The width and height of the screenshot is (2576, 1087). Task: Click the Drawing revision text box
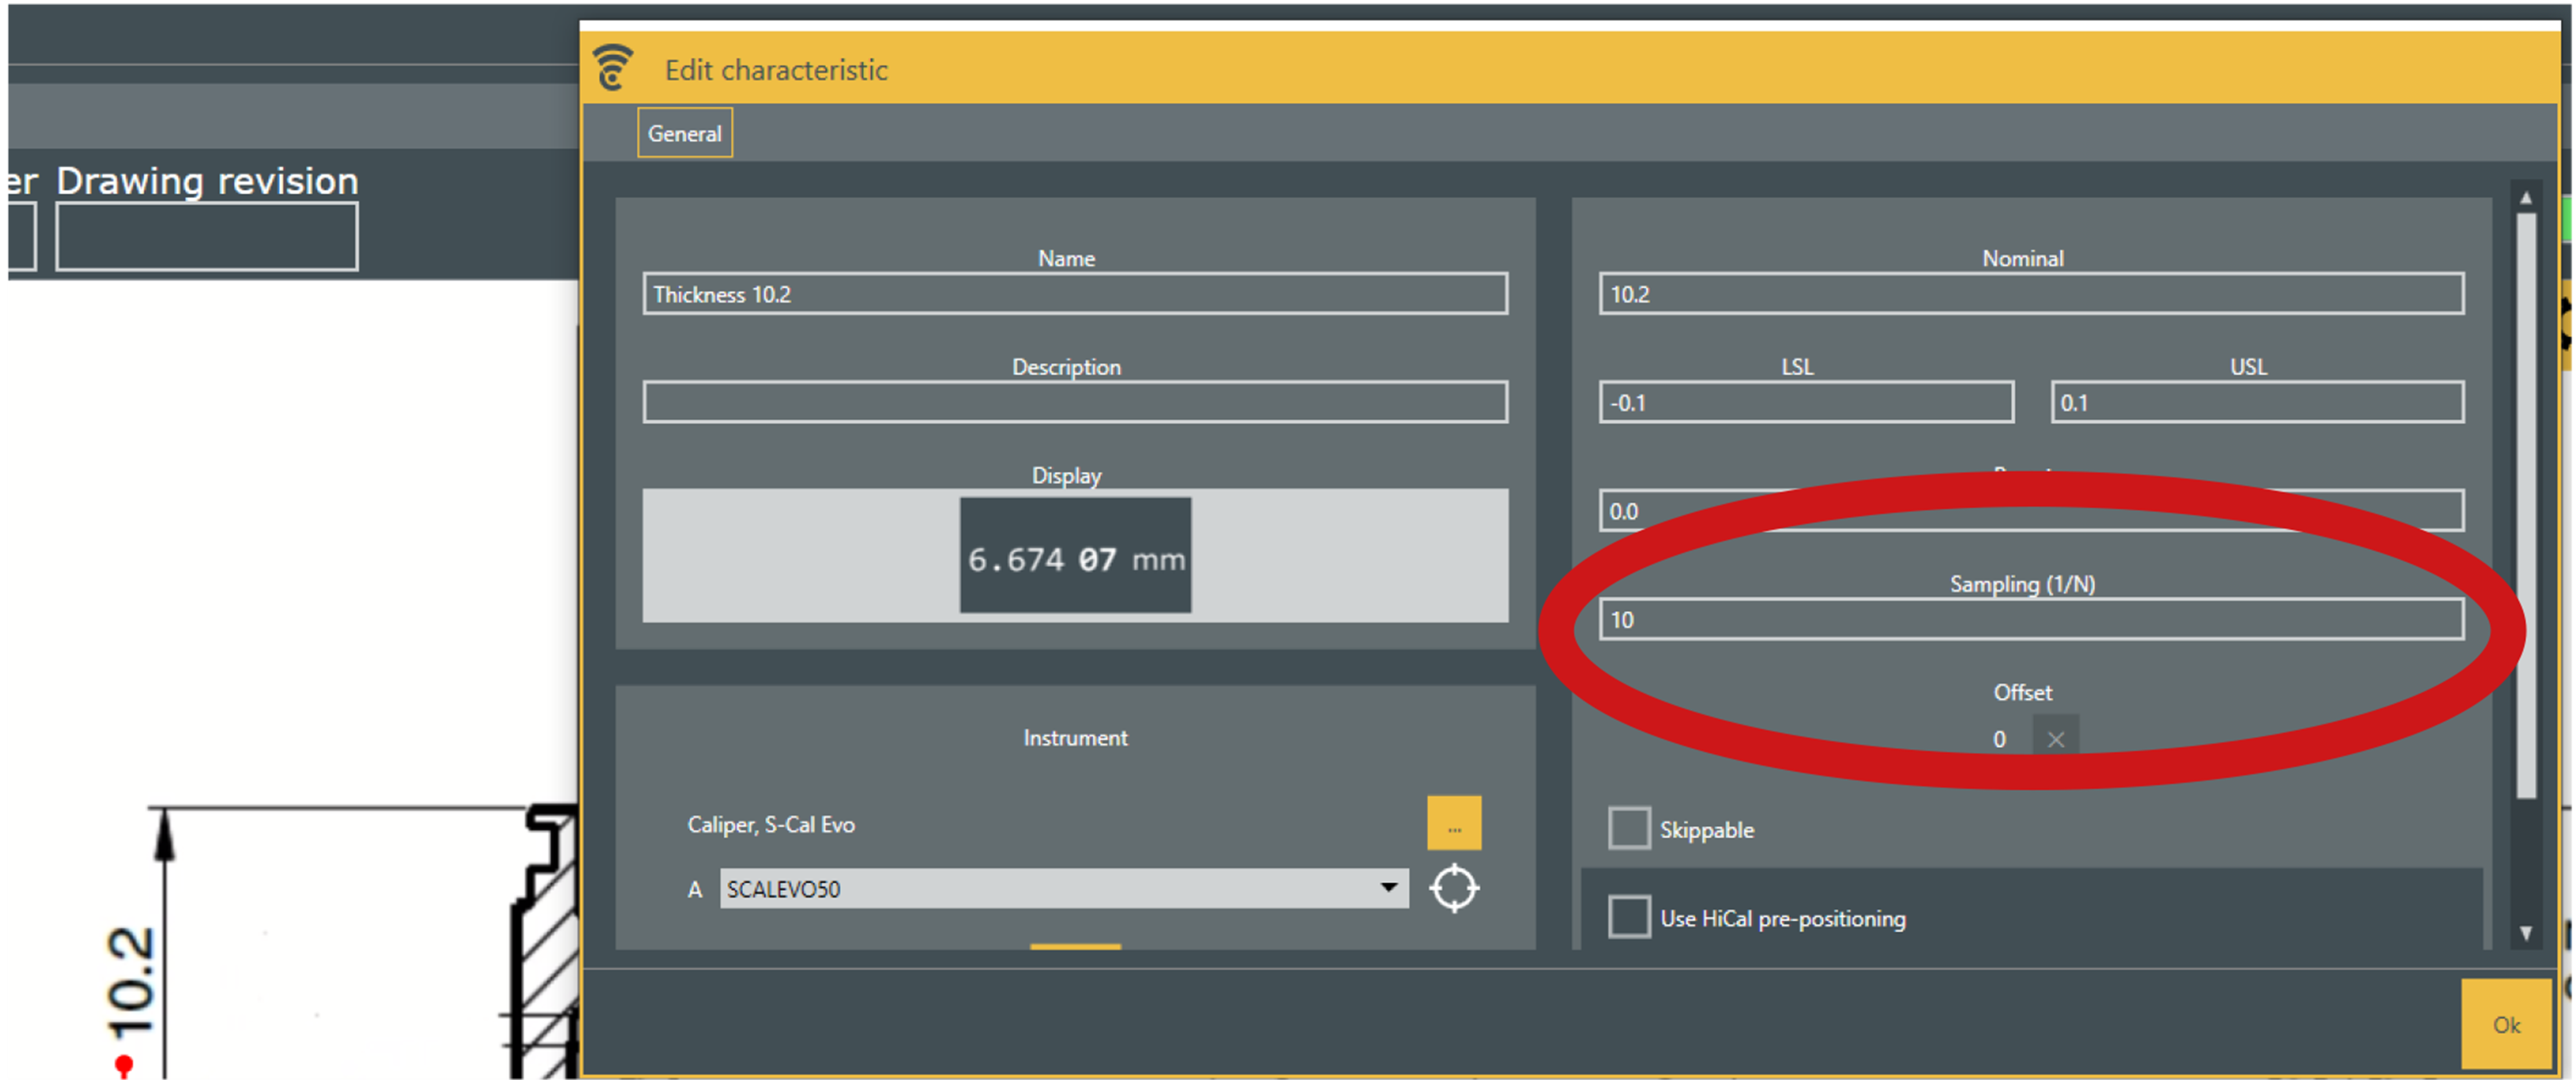(x=206, y=237)
